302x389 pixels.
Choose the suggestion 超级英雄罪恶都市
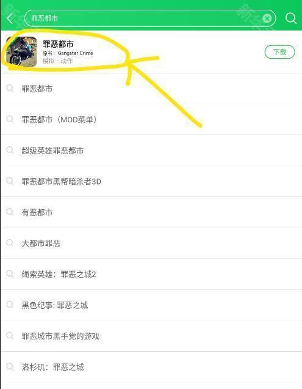tap(151, 150)
